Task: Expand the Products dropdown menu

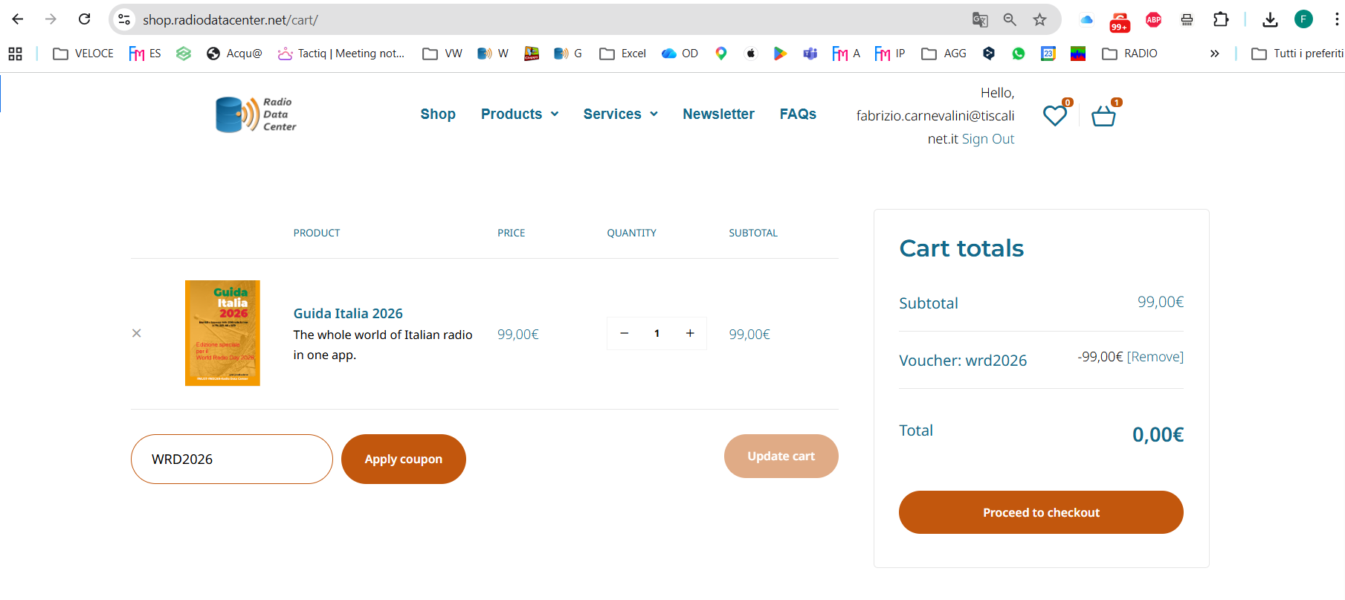Action: click(x=519, y=114)
